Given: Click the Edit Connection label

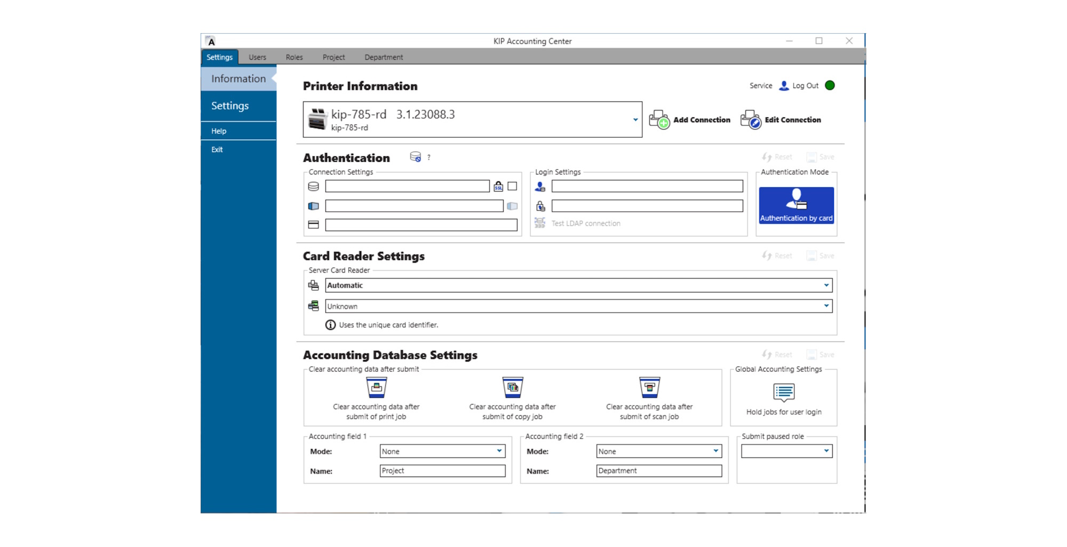Looking at the screenshot, I should (x=793, y=120).
